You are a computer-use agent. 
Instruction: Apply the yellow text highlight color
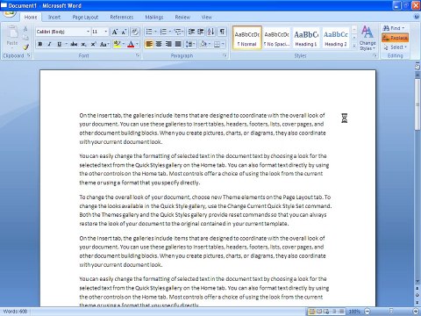pyautogui.click(x=117, y=44)
